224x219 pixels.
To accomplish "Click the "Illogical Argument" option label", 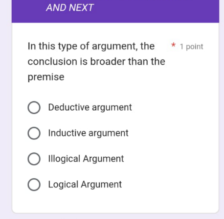I will point(86,159).
